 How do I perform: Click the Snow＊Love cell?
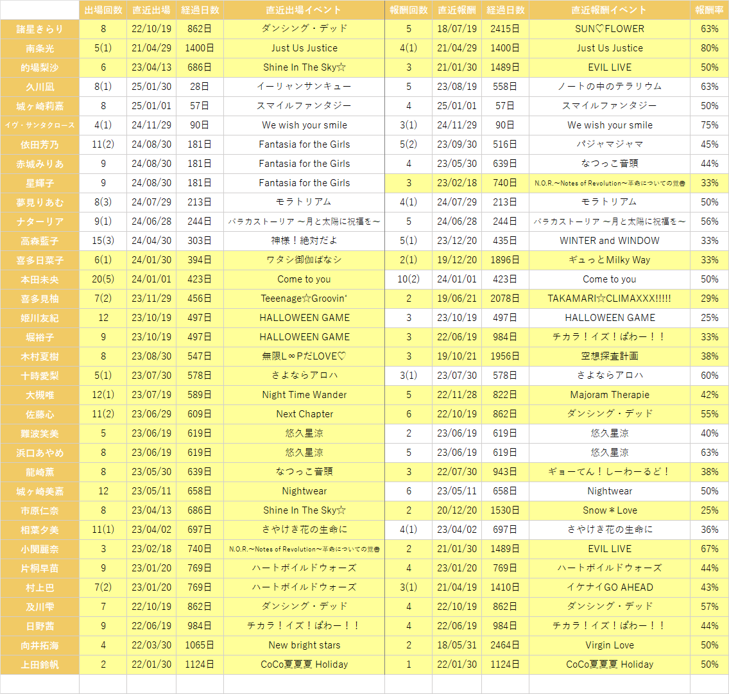610,510
